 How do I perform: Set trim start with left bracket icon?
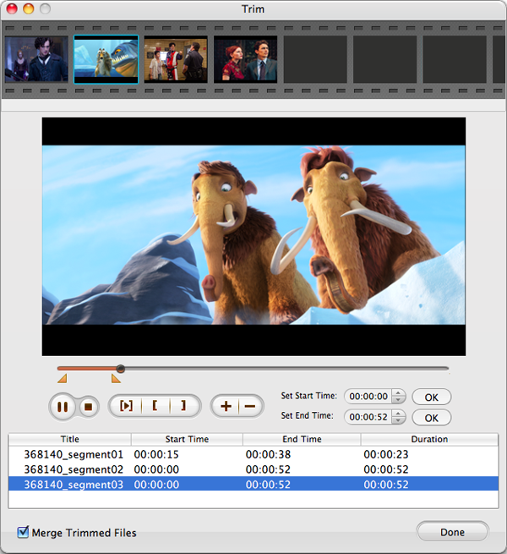click(155, 406)
